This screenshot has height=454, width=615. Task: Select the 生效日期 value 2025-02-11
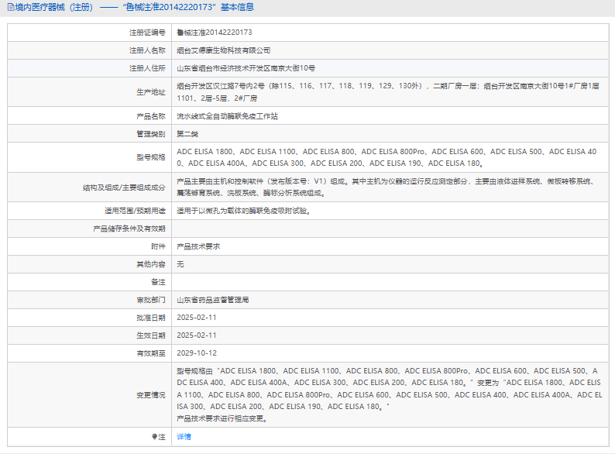coord(197,335)
